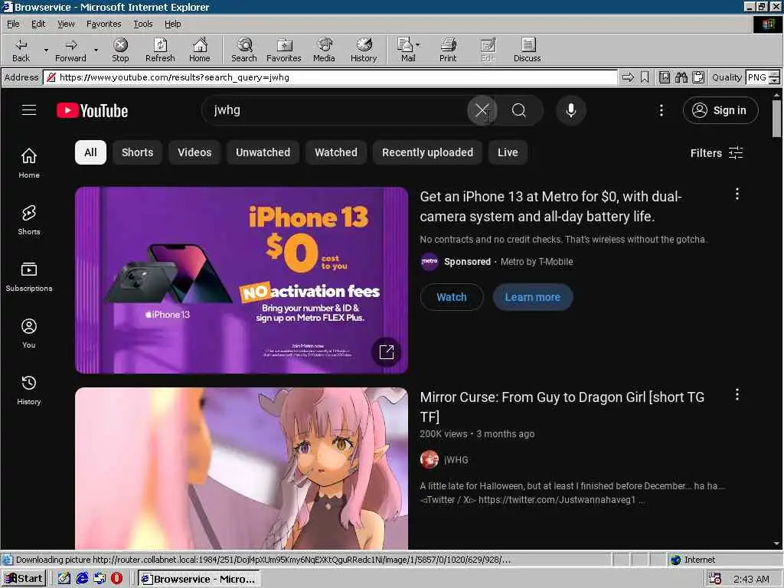Select the Unwatched filter chip
Screen dimensions: 784x588
coord(263,152)
